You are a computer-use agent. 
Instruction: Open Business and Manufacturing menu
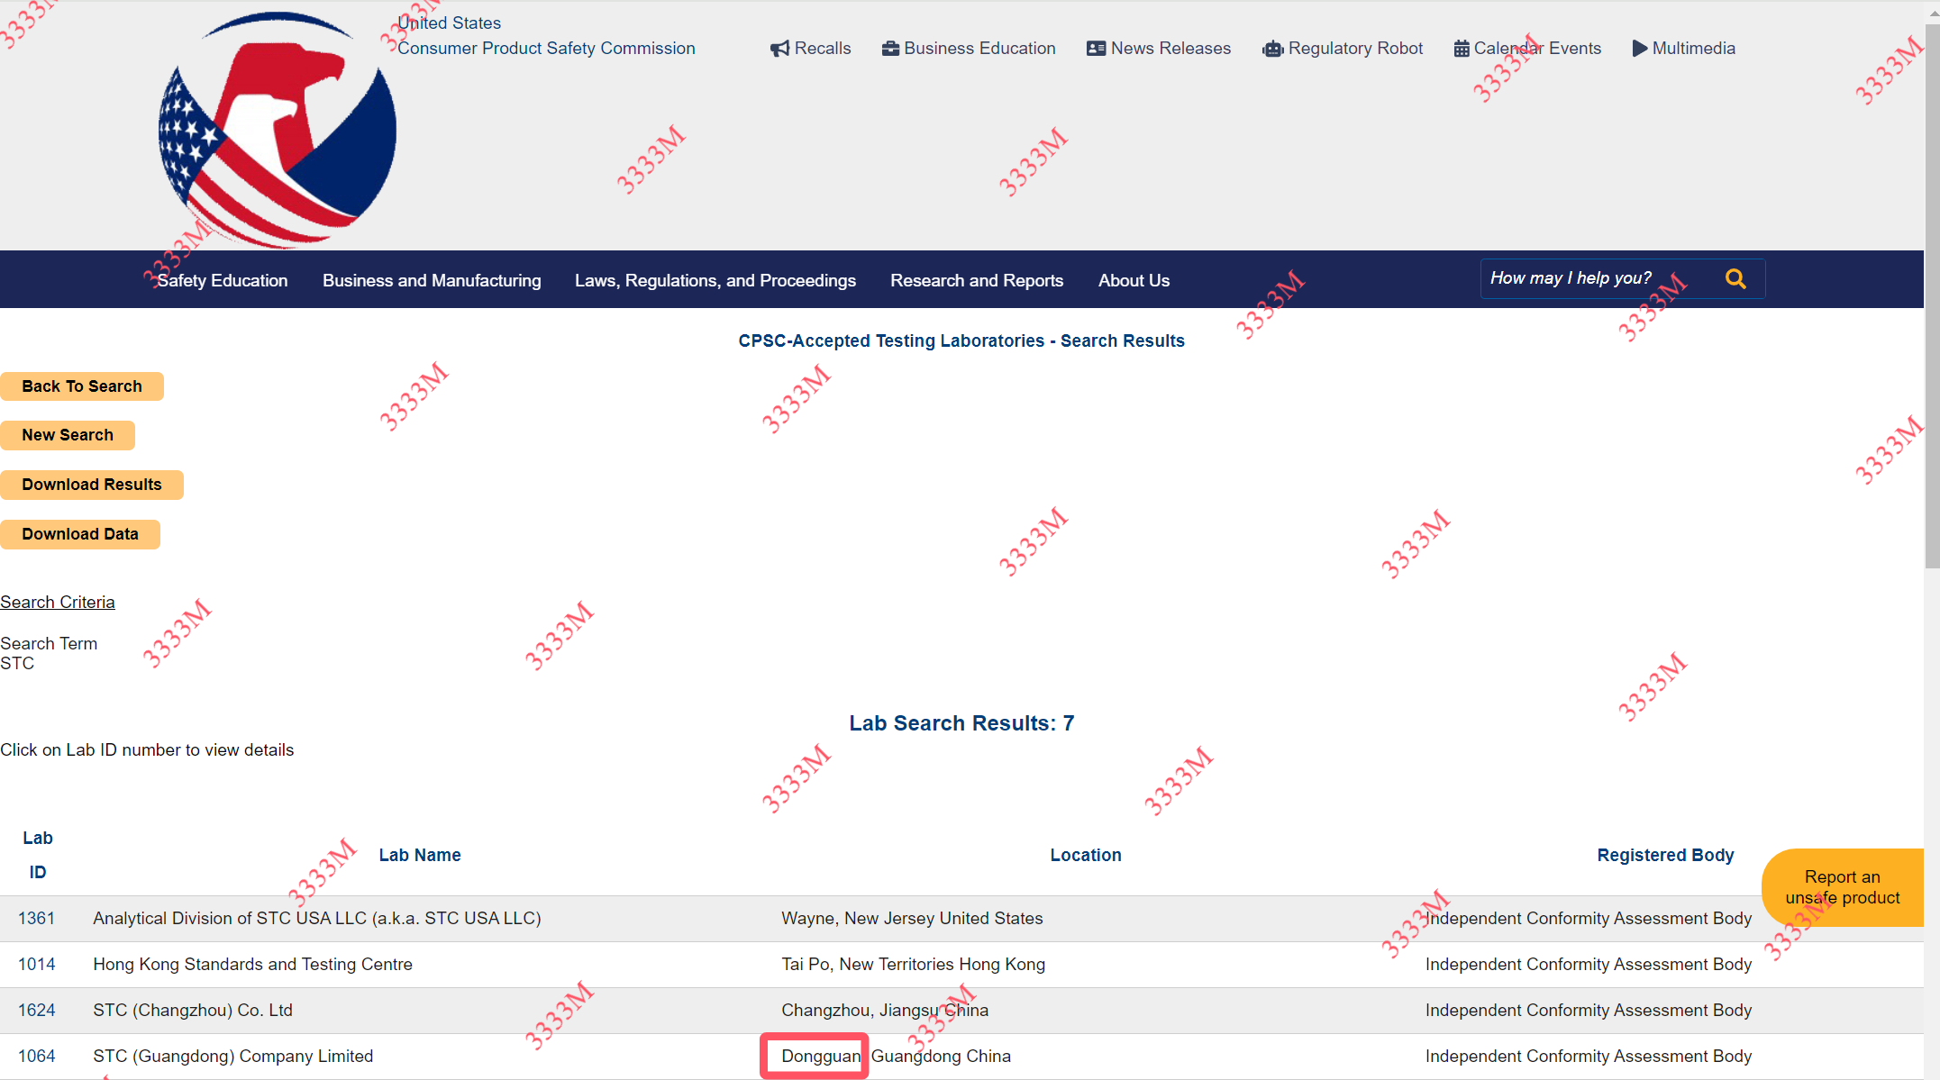click(x=432, y=281)
